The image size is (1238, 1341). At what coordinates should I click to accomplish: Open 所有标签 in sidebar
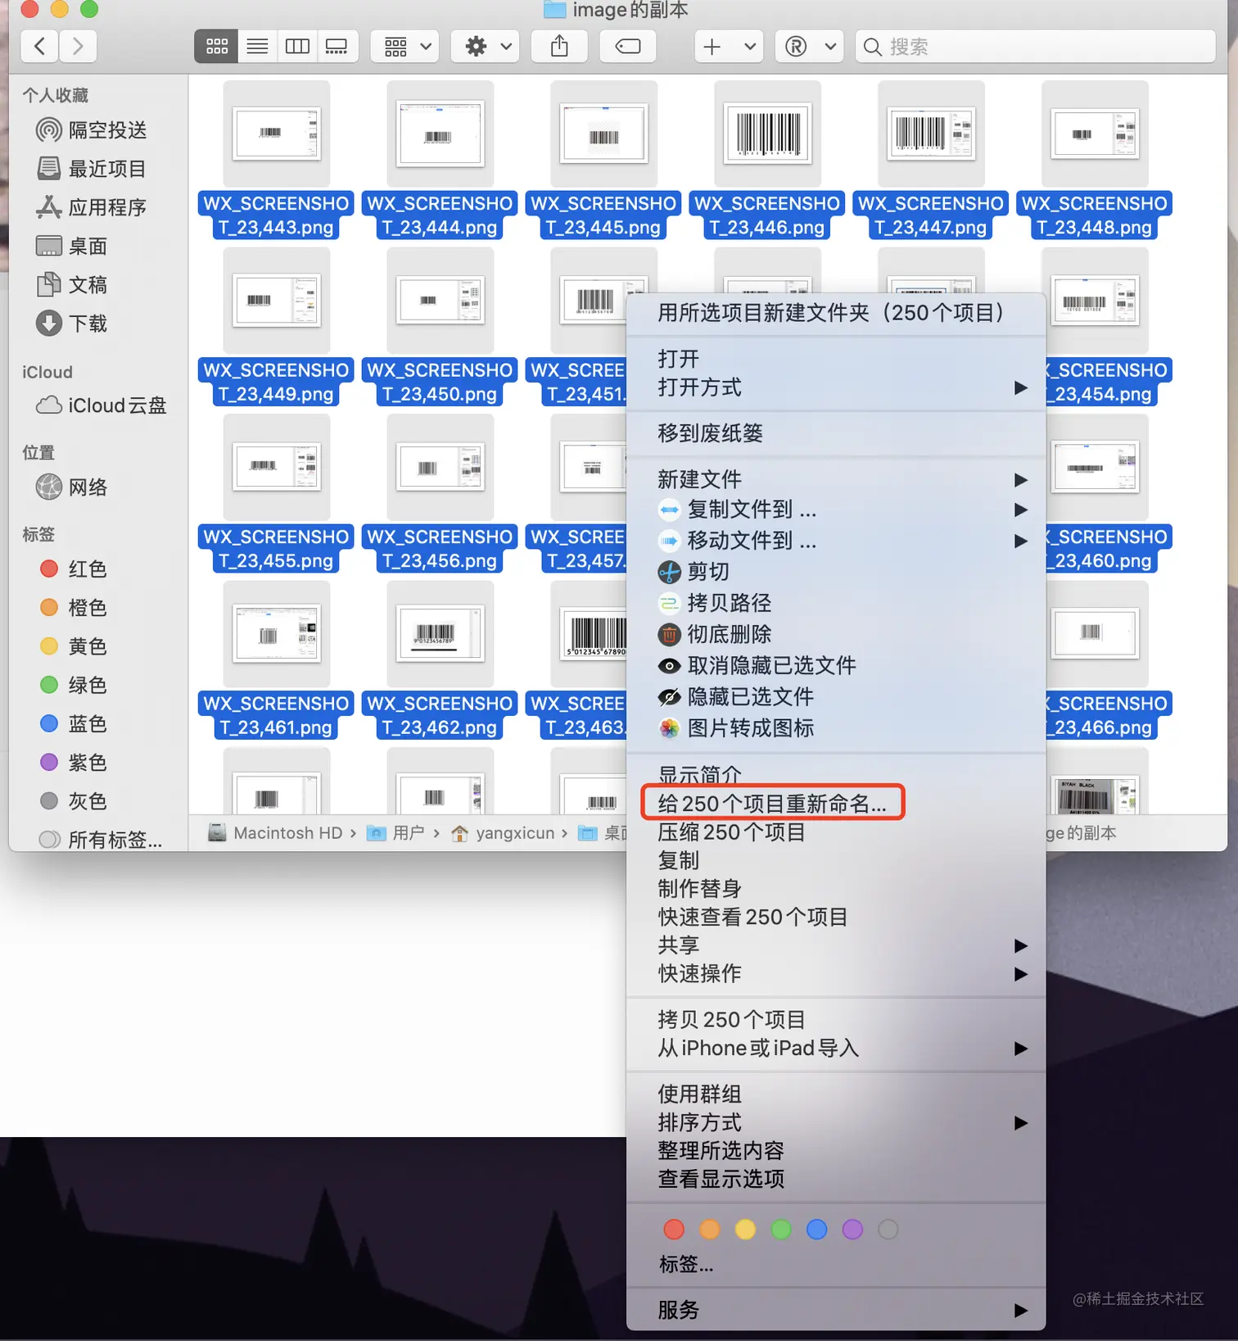coord(100,839)
